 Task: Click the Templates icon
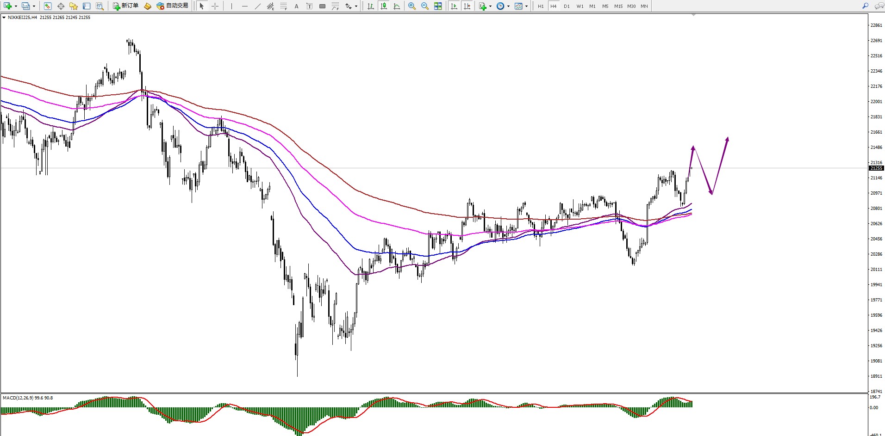coord(518,6)
